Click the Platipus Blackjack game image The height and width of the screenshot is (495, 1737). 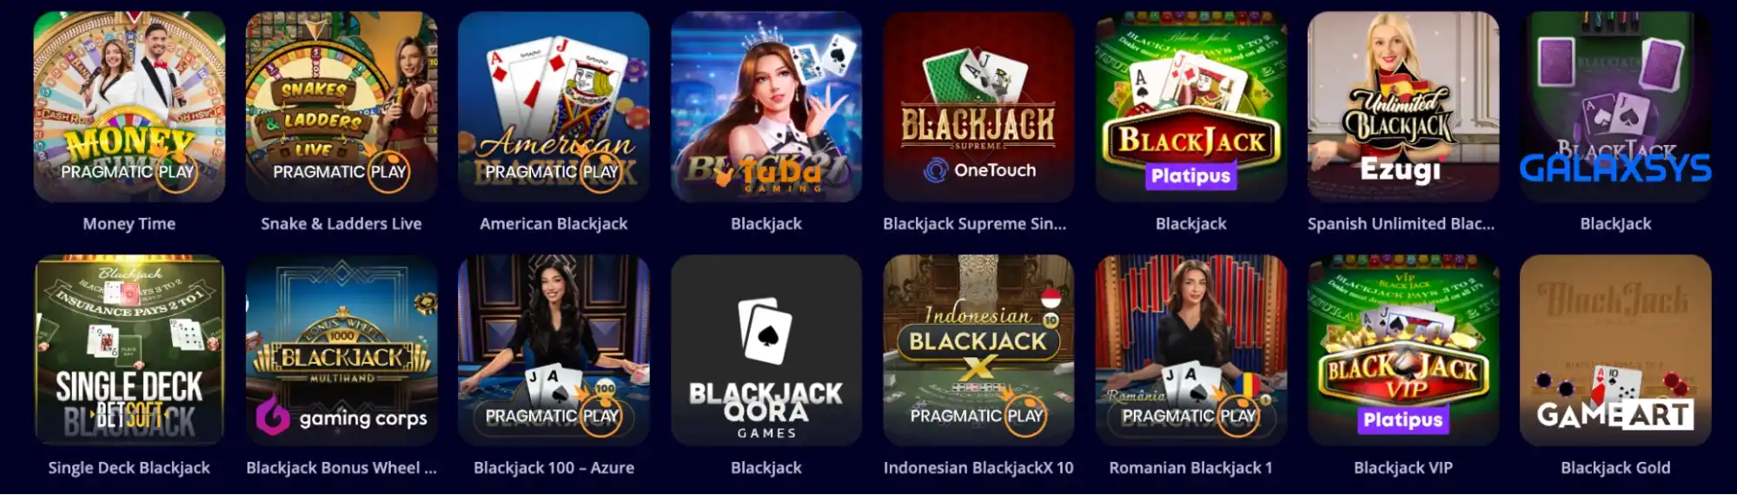(1191, 107)
